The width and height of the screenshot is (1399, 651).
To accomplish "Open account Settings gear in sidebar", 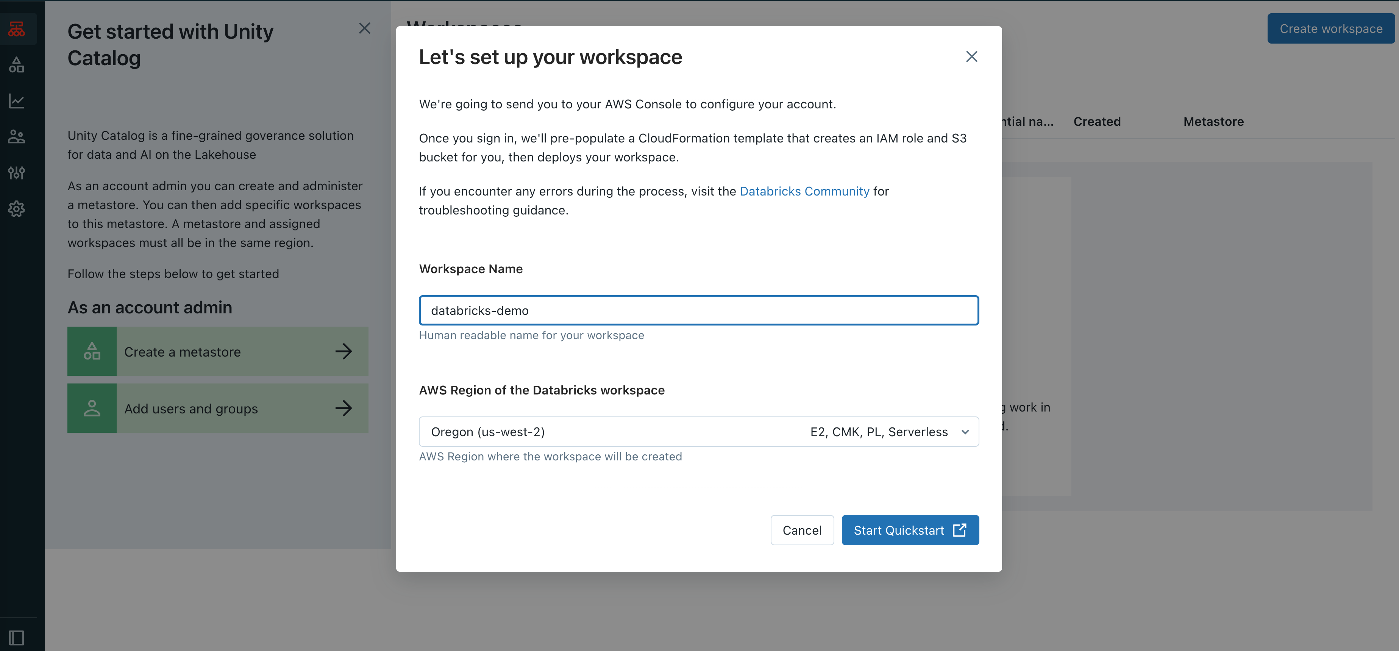I will [16, 209].
